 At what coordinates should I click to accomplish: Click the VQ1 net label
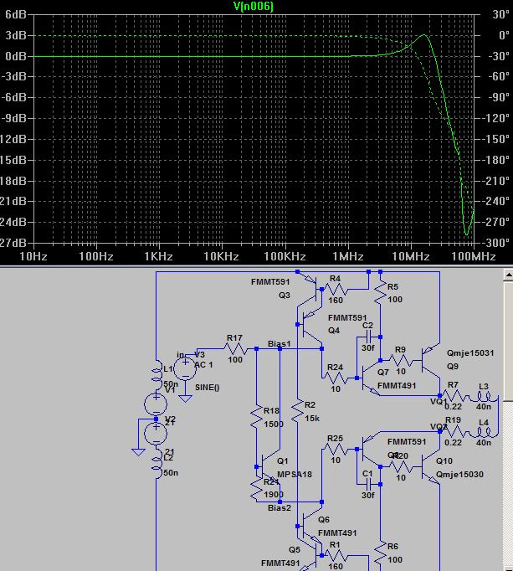(x=439, y=401)
